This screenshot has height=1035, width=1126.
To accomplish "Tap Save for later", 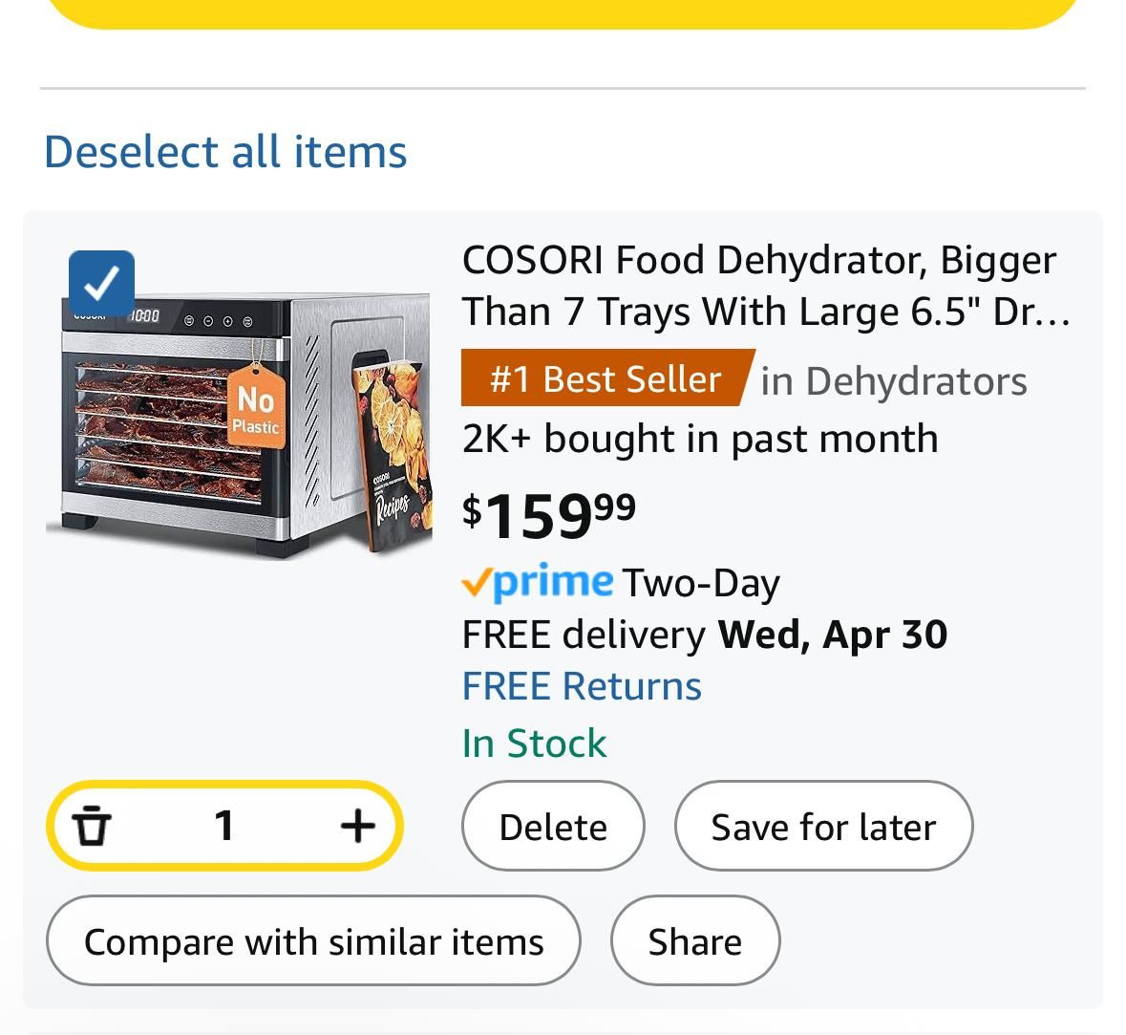I will (823, 826).
